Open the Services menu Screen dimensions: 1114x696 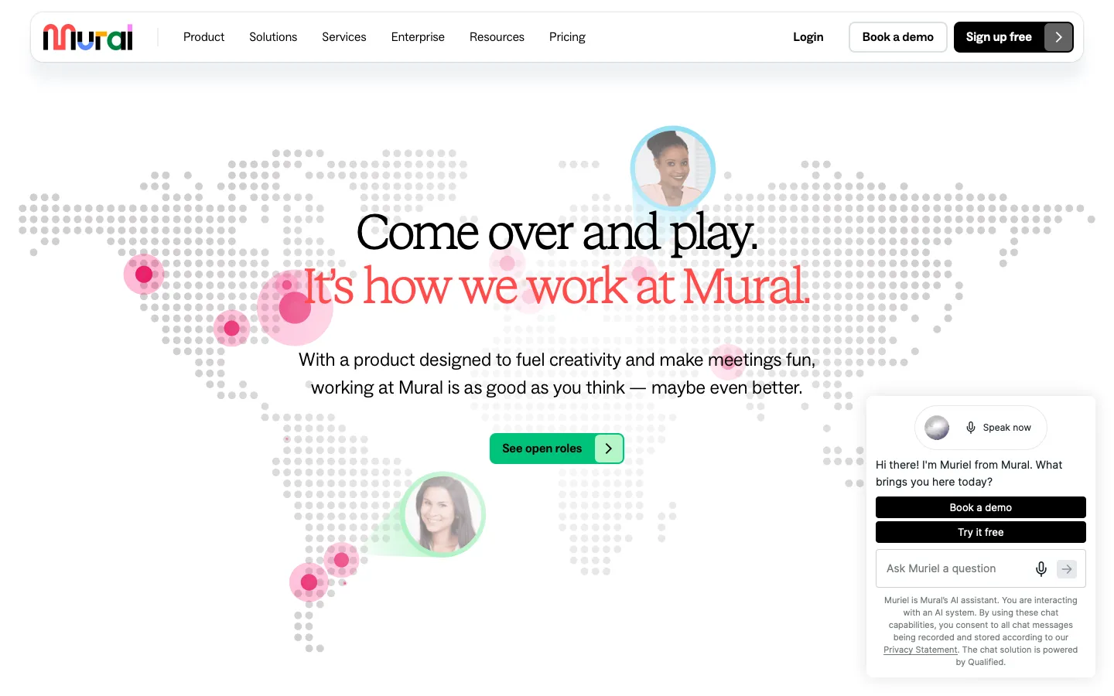coord(344,37)
